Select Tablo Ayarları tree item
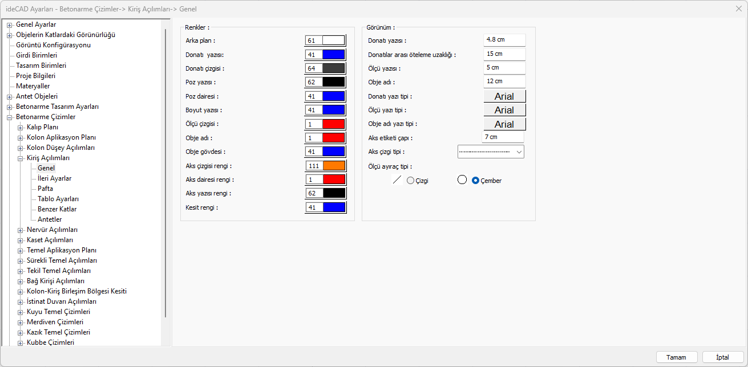The image size is (748, 367). [x=58, y=199]
